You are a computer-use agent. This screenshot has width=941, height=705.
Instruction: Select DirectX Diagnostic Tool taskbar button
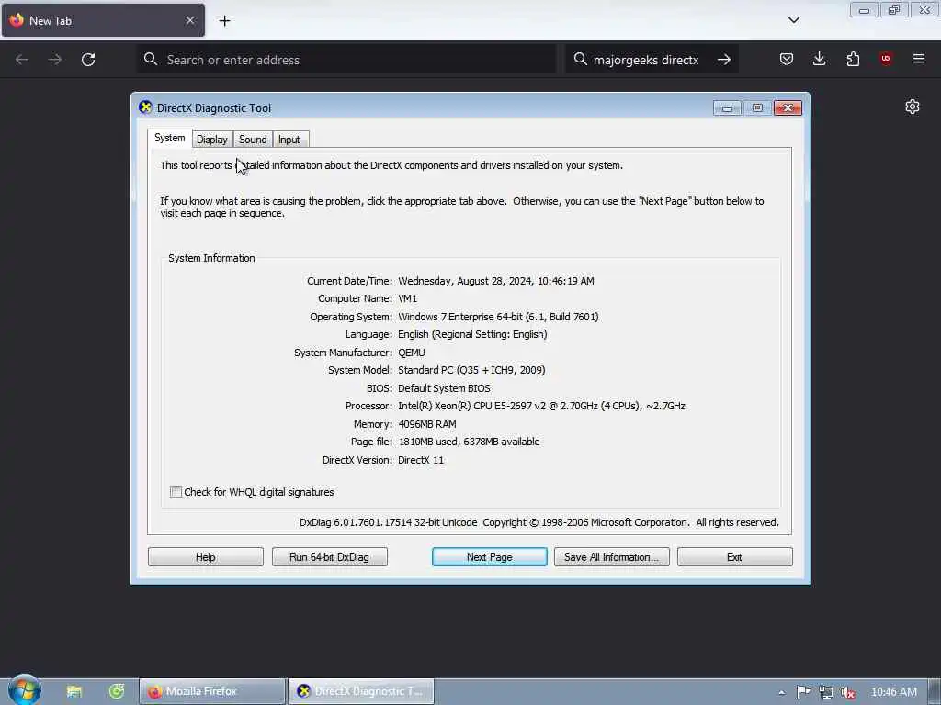tap(361, 691)
